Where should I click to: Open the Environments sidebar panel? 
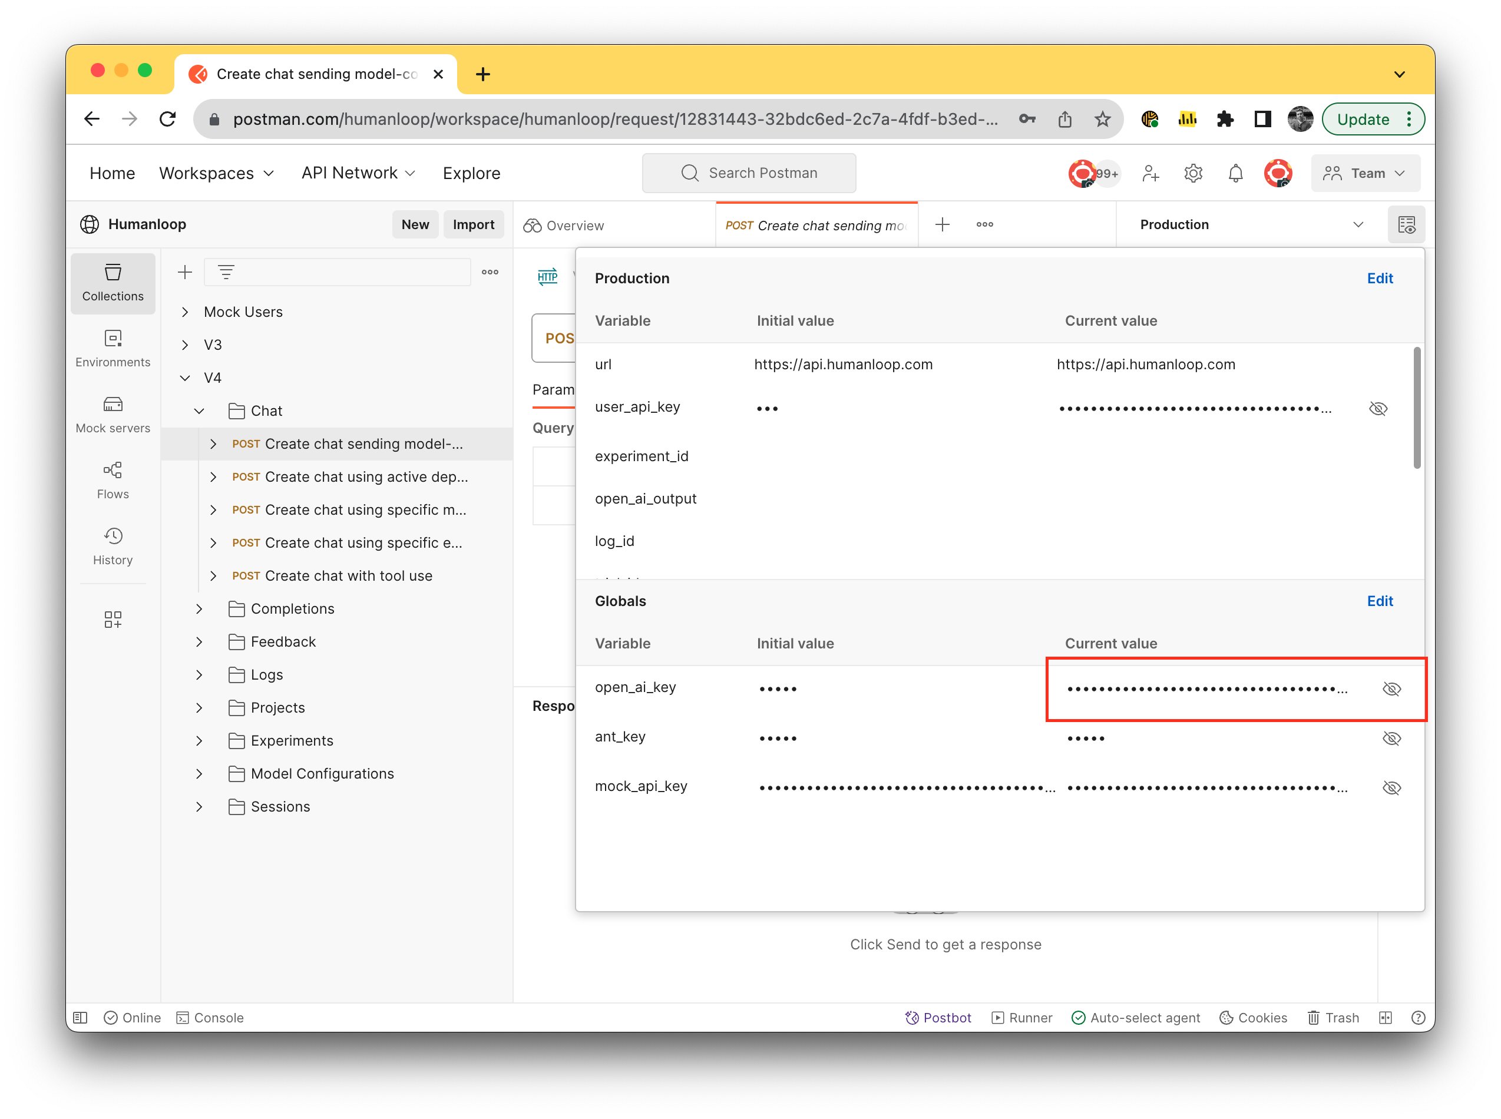coord(113,348)
